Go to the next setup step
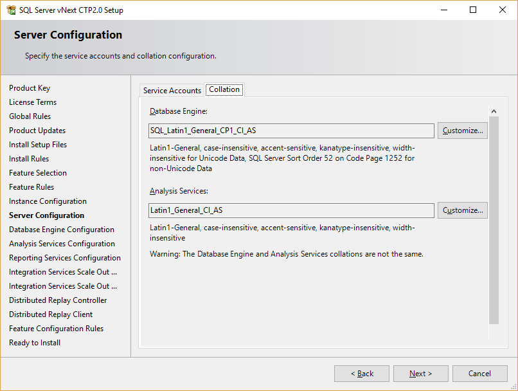Image resolution: width=518 pixels, height=391 pixels. 420,374
